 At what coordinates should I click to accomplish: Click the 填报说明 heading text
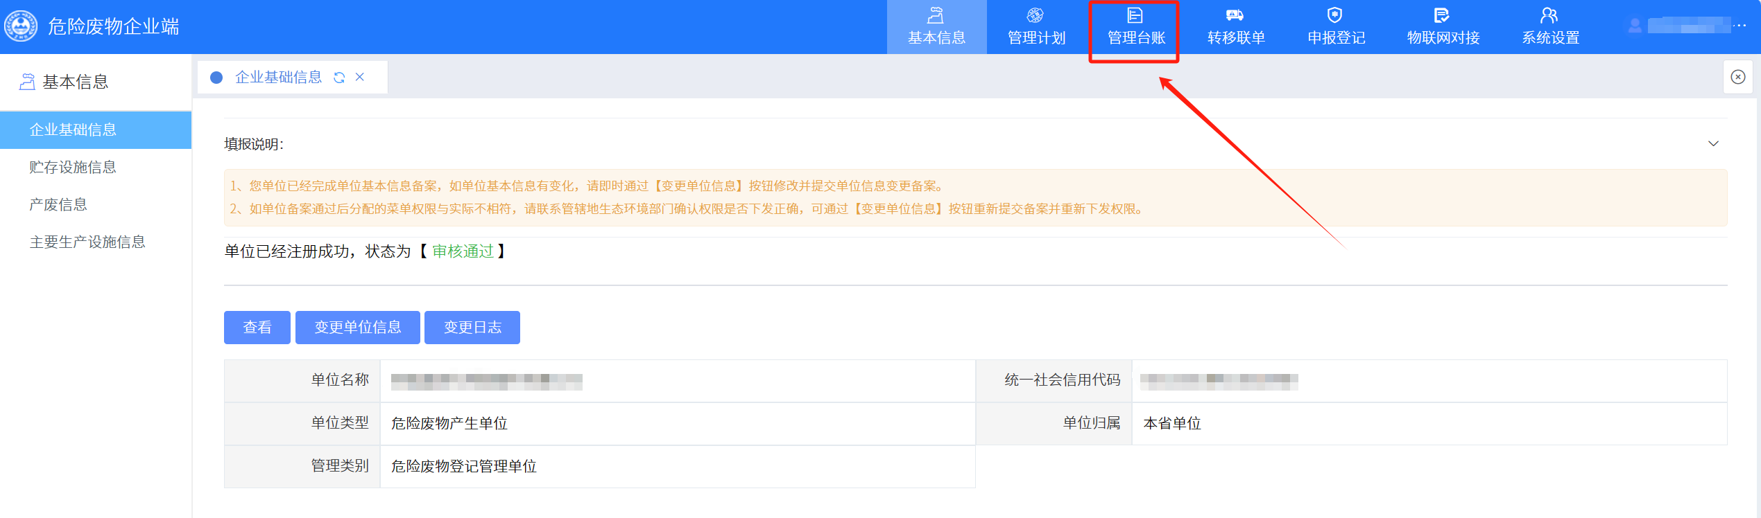[254, 144]
